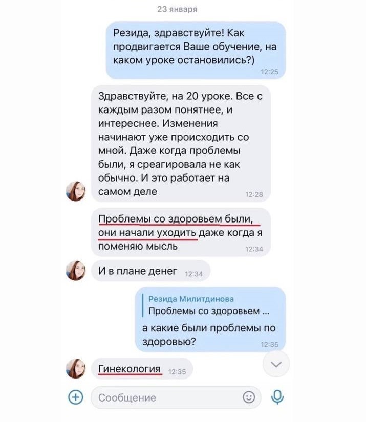
Task: Select the 'И в плане денег' message
Action: [150, 271]
